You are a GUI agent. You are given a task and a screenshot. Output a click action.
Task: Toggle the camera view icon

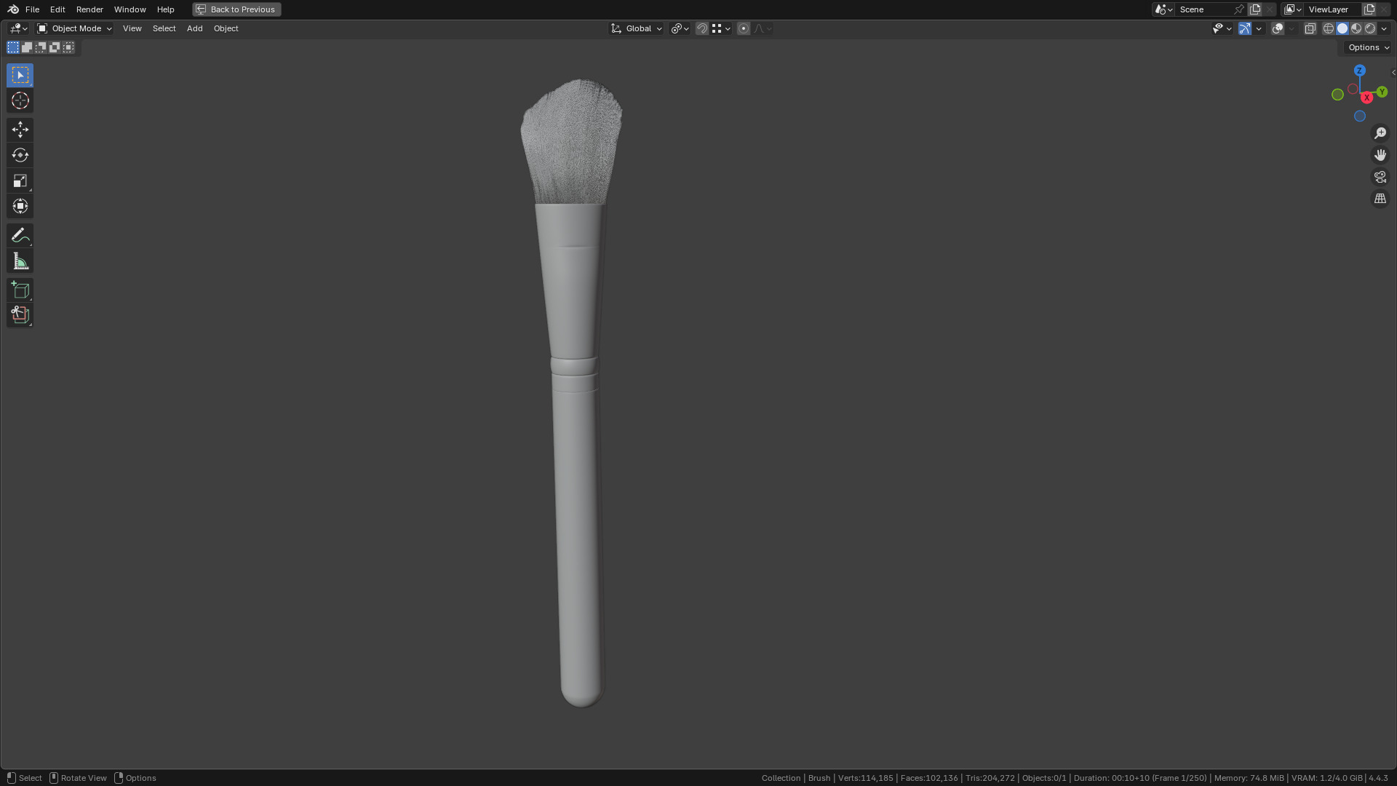tap(1380, 177)
